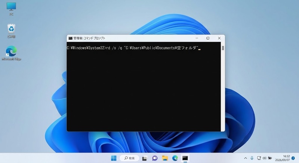
Task: Click the taskbar search box
Action: click(x=129, y=158)
